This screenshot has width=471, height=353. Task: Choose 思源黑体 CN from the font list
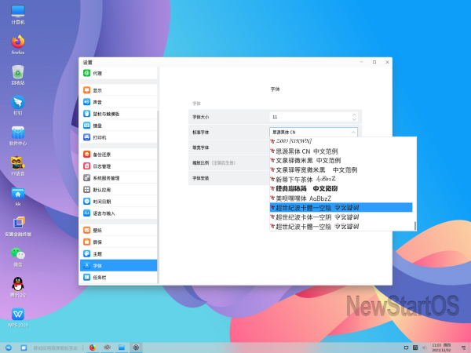[341, 151]
